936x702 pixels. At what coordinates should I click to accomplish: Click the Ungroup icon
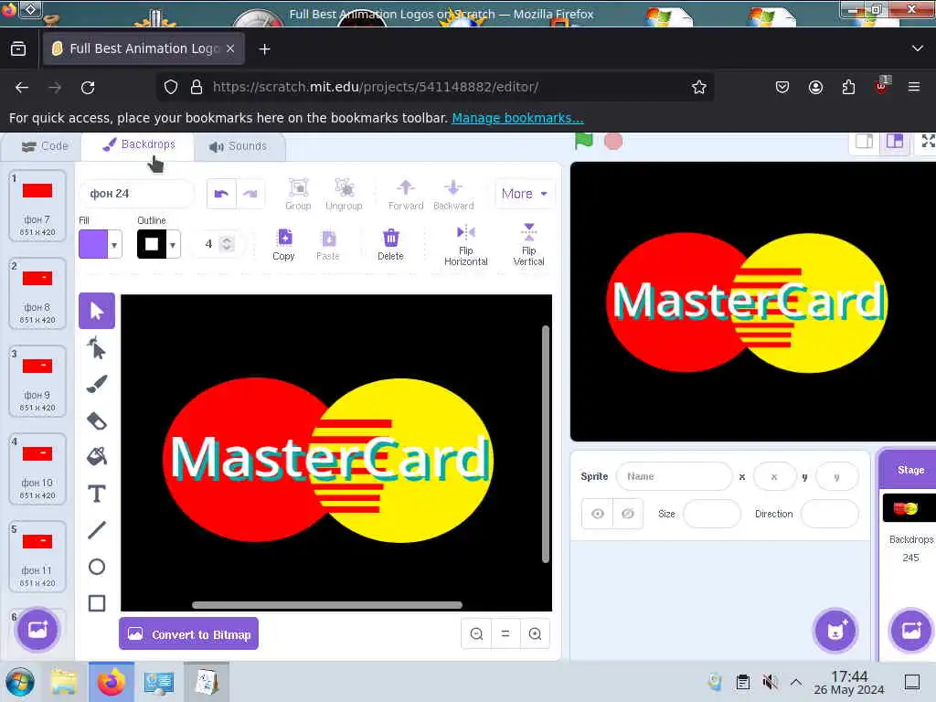pyautogui.click(x=344, y=195)
